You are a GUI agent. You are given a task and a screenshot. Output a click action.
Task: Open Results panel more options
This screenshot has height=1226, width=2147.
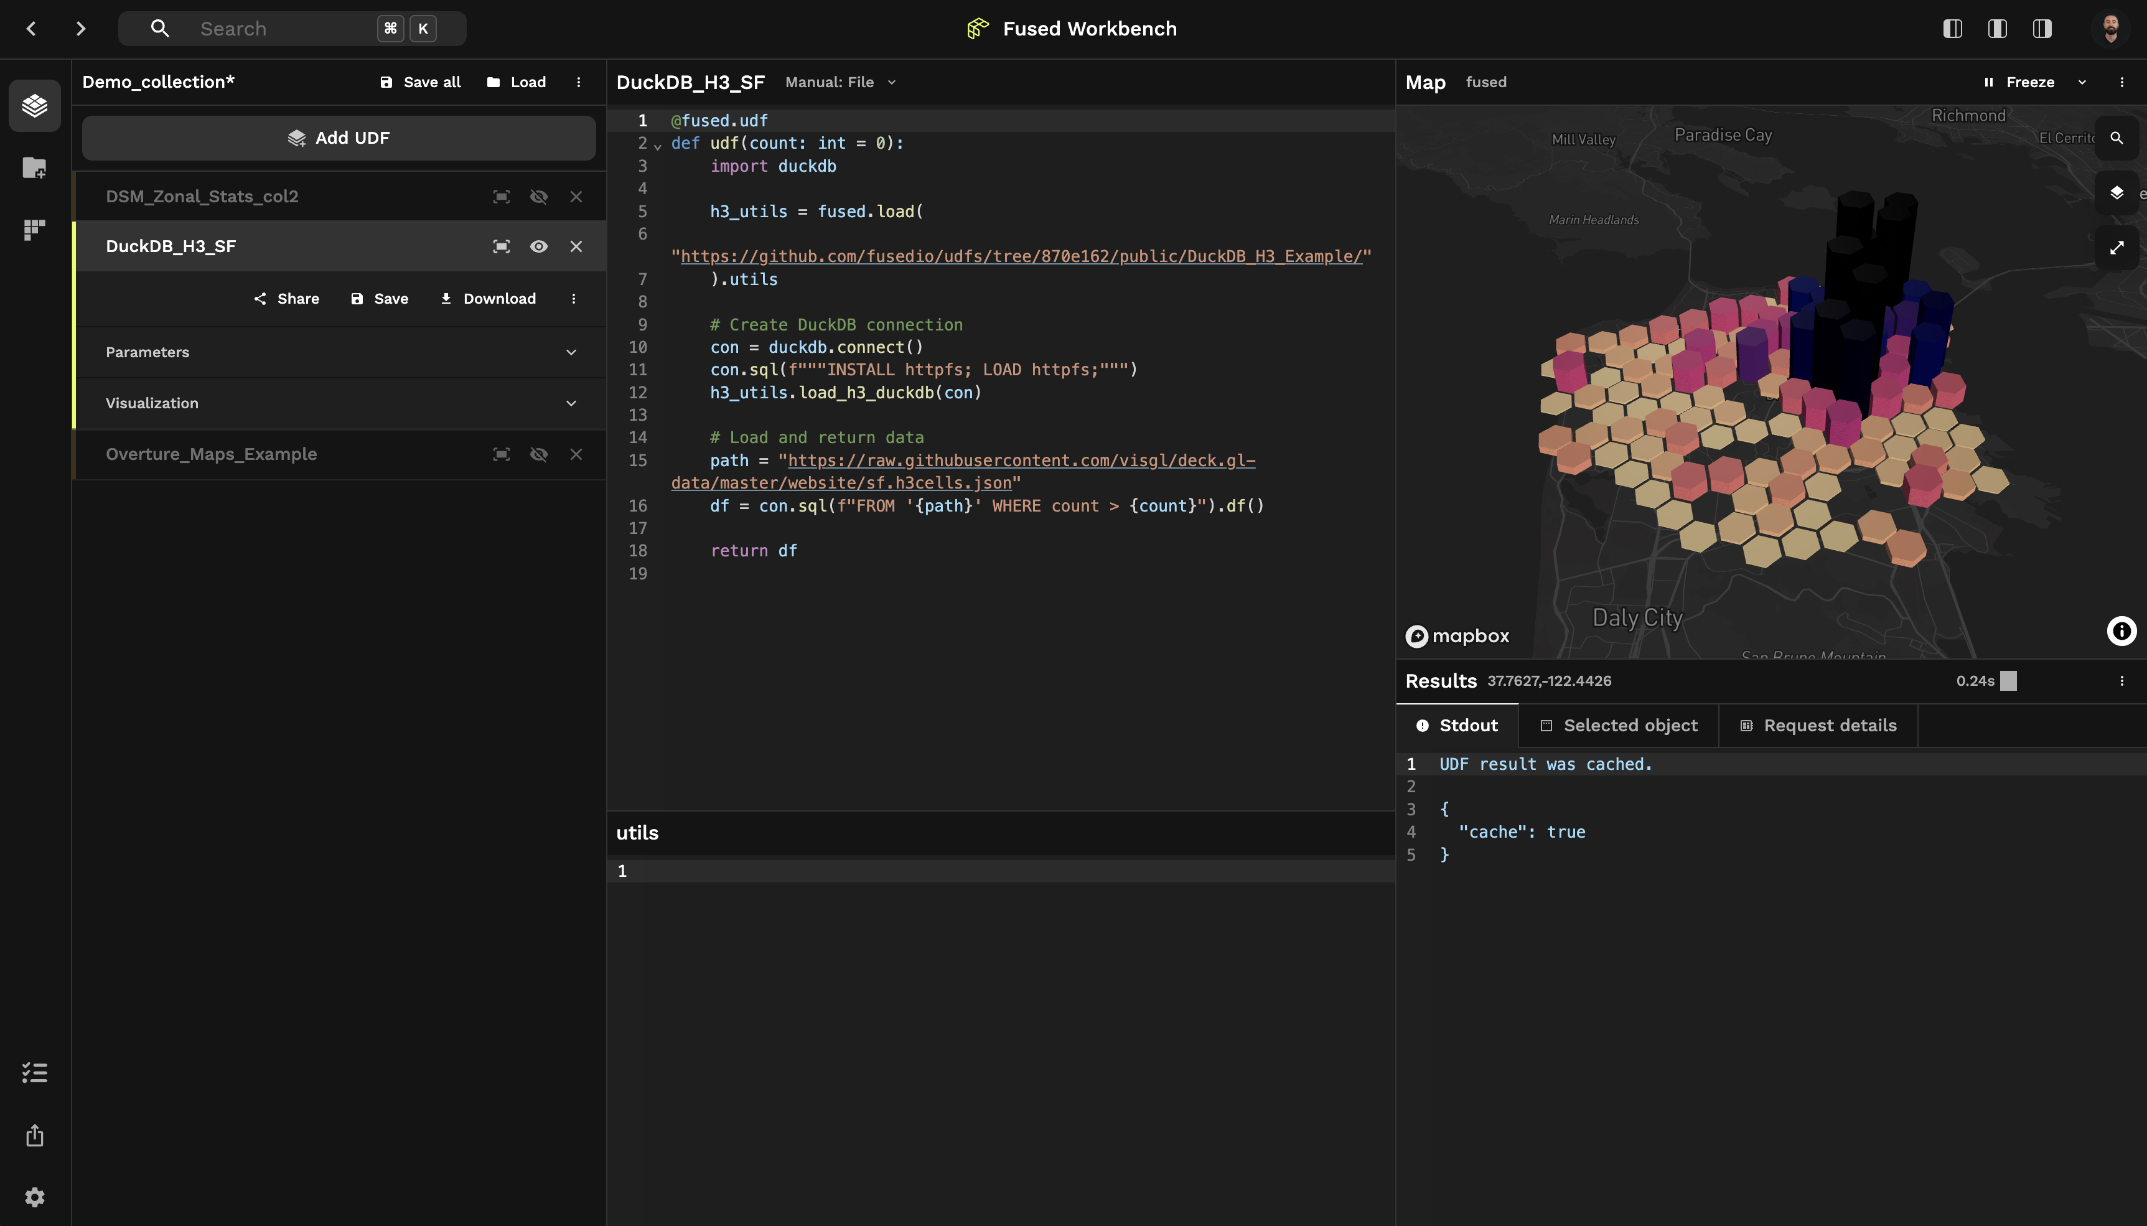click(2121, 680)
